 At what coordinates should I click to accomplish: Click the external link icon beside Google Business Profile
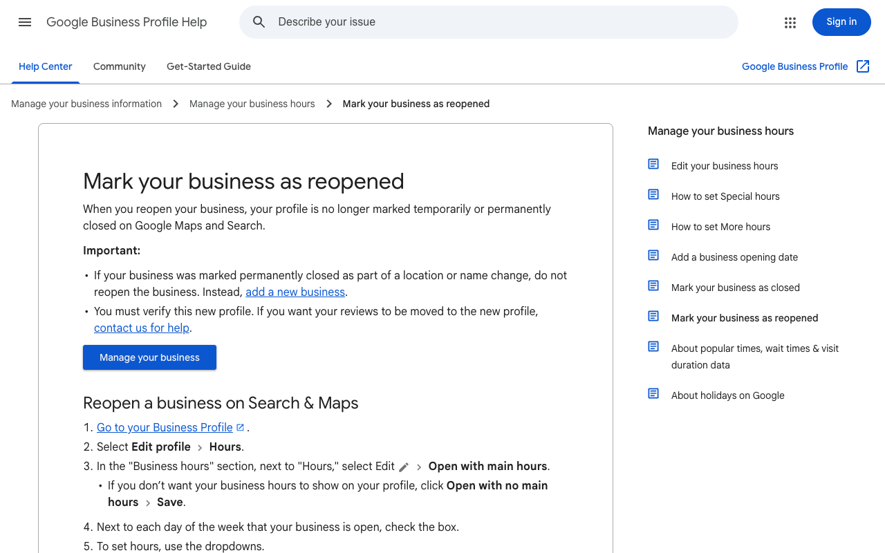click(863, 66)
